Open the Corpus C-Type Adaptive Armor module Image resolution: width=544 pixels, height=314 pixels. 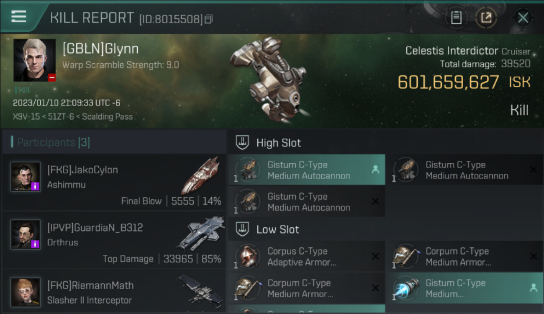click(x=307, y=256)
